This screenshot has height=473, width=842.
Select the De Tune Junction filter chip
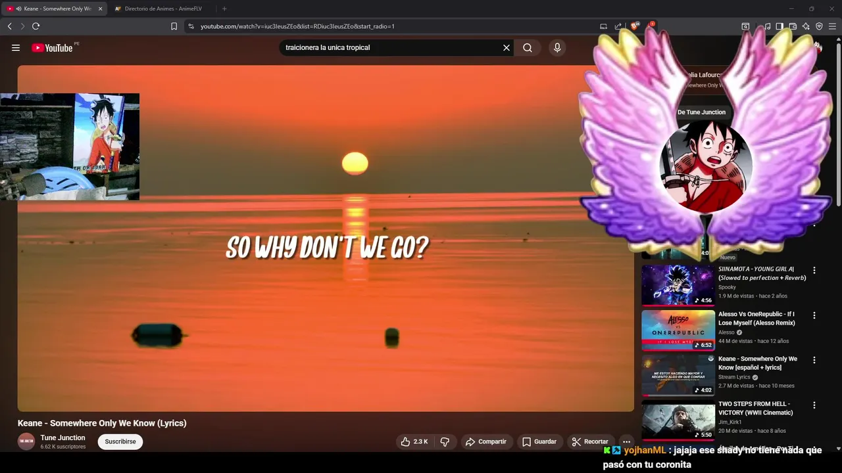[701, 112]
